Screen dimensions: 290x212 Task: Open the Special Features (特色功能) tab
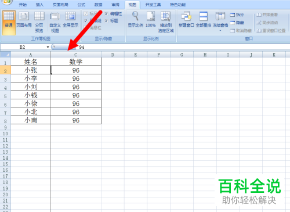178,5
